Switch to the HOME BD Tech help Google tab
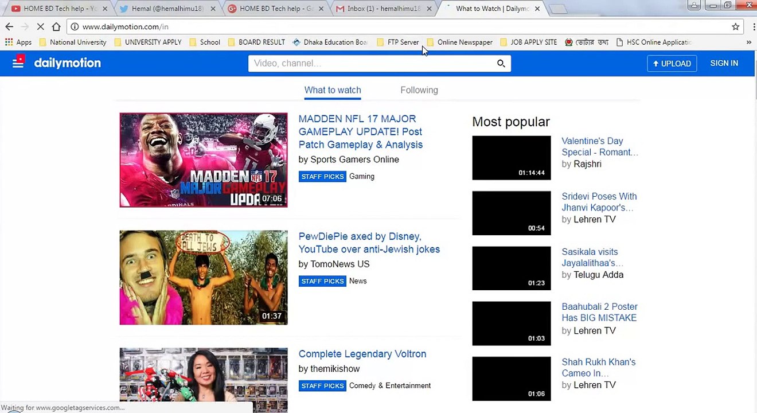The height and width of the screenshot is (413, 757). (275, 9)
